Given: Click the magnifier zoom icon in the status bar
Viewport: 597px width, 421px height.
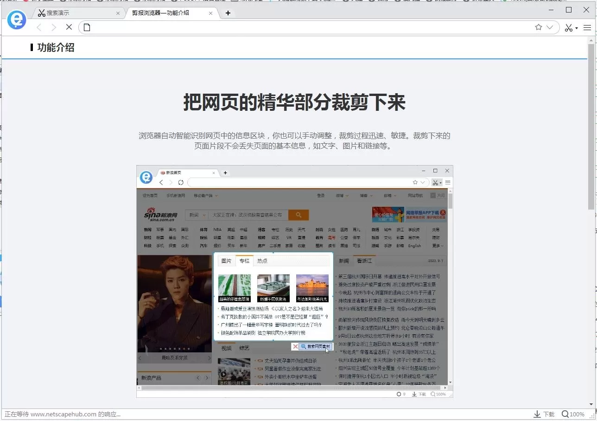Looking at the screenshot, I should [565, 414].
